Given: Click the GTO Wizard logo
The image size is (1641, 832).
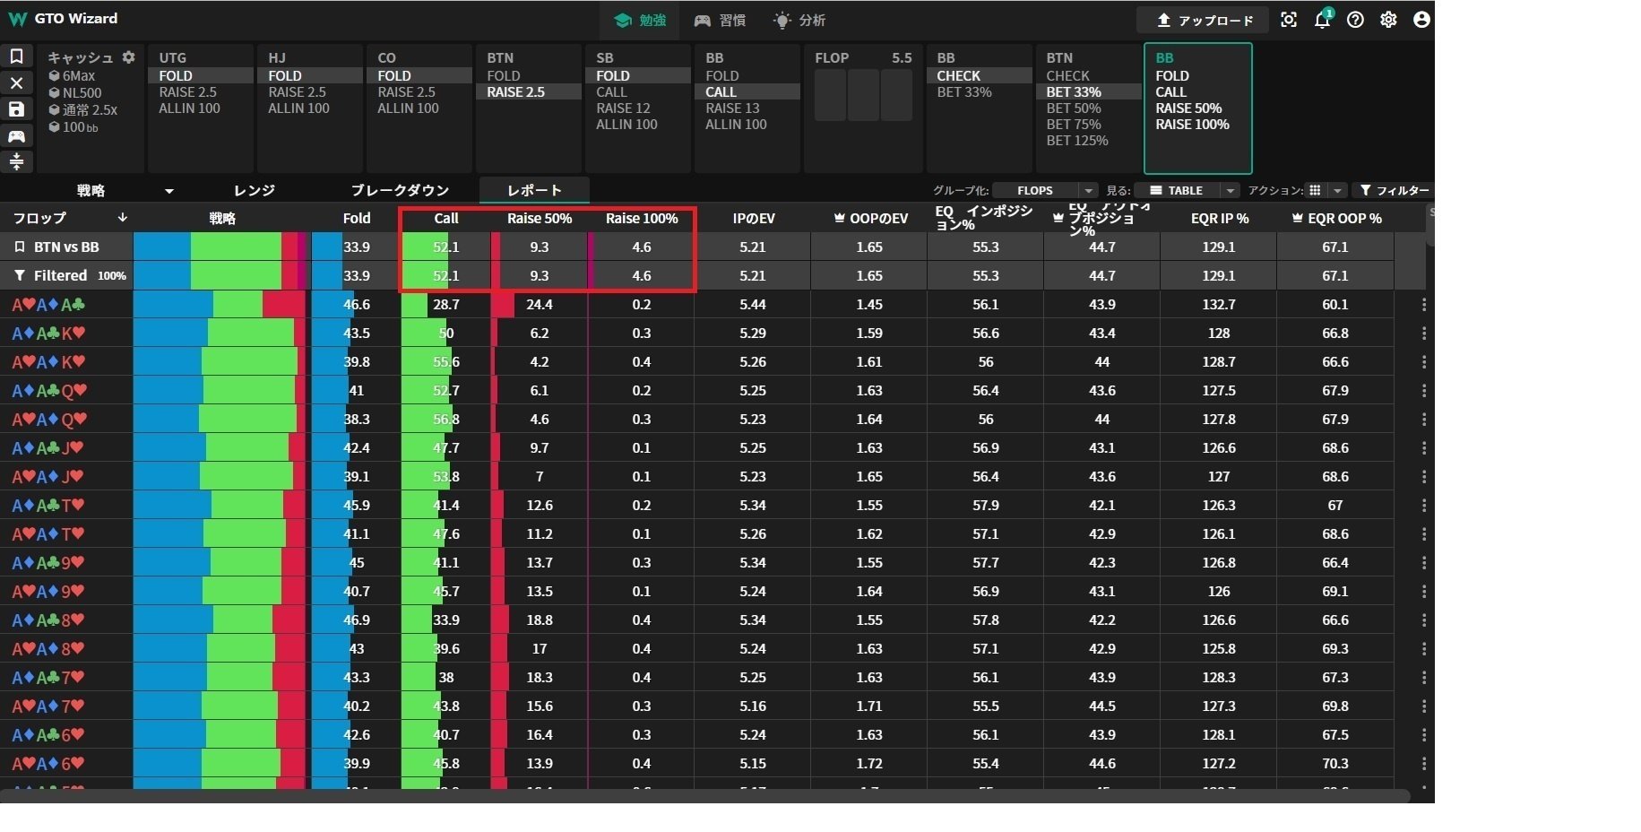Looking at the screenshot, I should pos(63,19).
